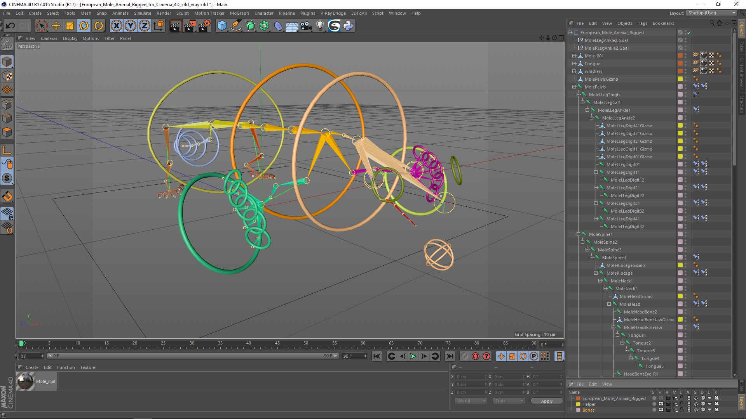Activate the Scale tool
This screenshot has height=419, width=746.
[x=70, y=26]
